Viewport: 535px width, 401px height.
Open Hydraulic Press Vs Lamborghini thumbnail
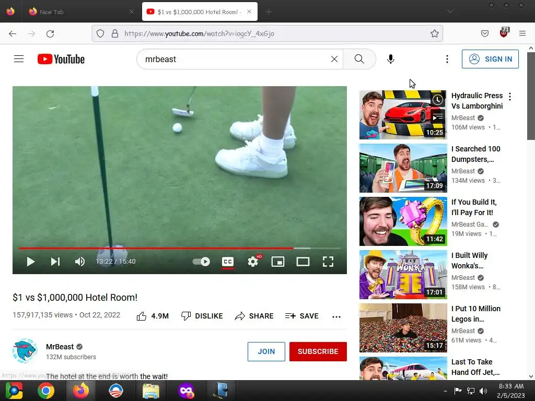403,115
